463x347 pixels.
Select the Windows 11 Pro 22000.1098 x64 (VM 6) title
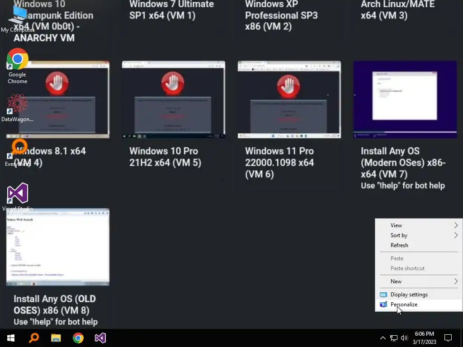tap(279, 163)
